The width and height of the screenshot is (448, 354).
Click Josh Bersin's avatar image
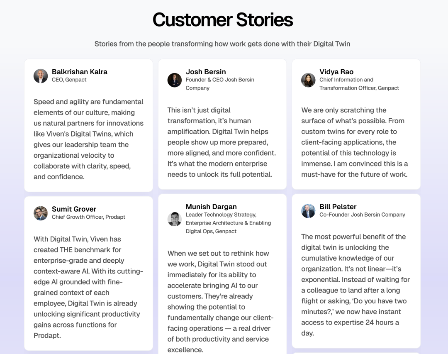click(175, 80)
